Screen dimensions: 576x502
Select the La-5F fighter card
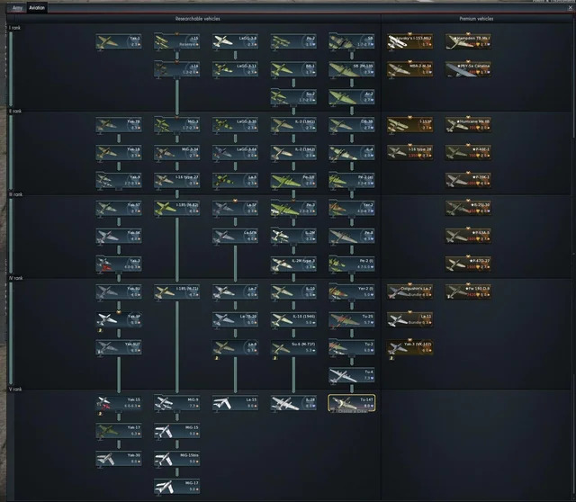[236, 209]
